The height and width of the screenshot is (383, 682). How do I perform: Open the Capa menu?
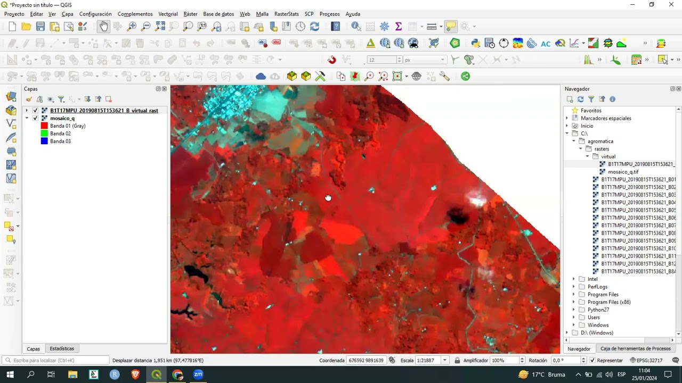coord(68,14)
